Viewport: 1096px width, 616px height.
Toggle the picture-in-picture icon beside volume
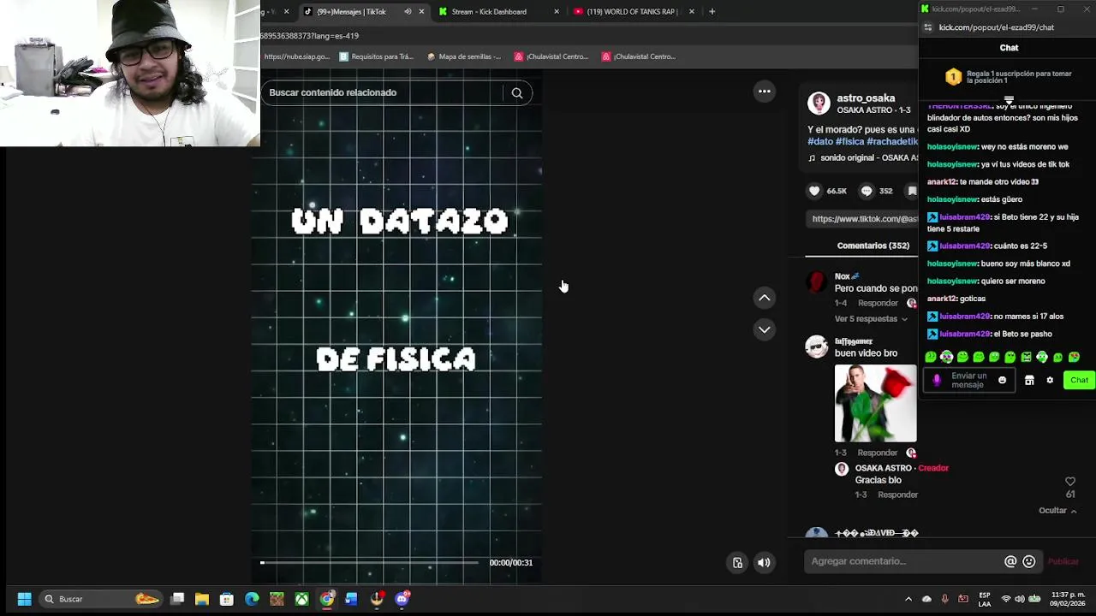pyautogui.click(x=737, y=563)
